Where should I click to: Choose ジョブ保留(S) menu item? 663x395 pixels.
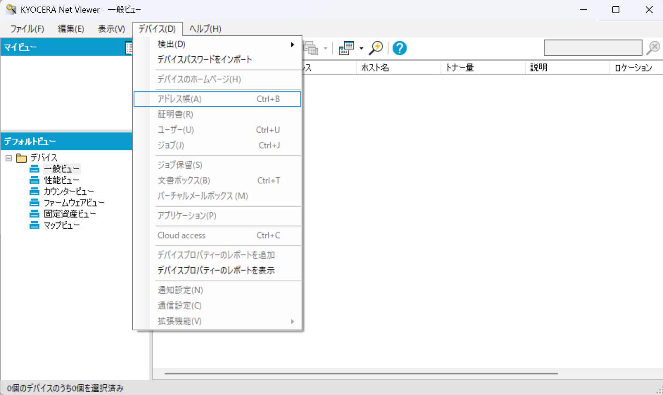[218, 165]
